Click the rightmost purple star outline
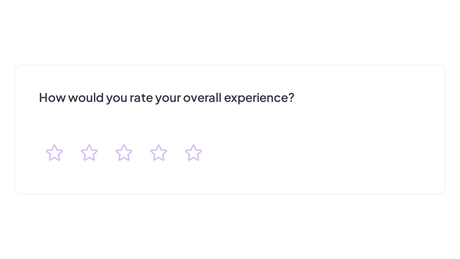Image resolution: width=460 pixels, height=259 pixels. click(x=193, y=153)
